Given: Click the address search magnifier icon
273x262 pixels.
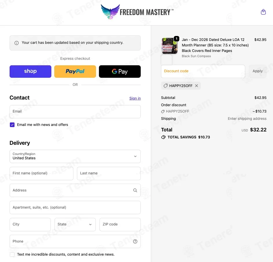Looking at the screenshot, I should tap(135, 190).
